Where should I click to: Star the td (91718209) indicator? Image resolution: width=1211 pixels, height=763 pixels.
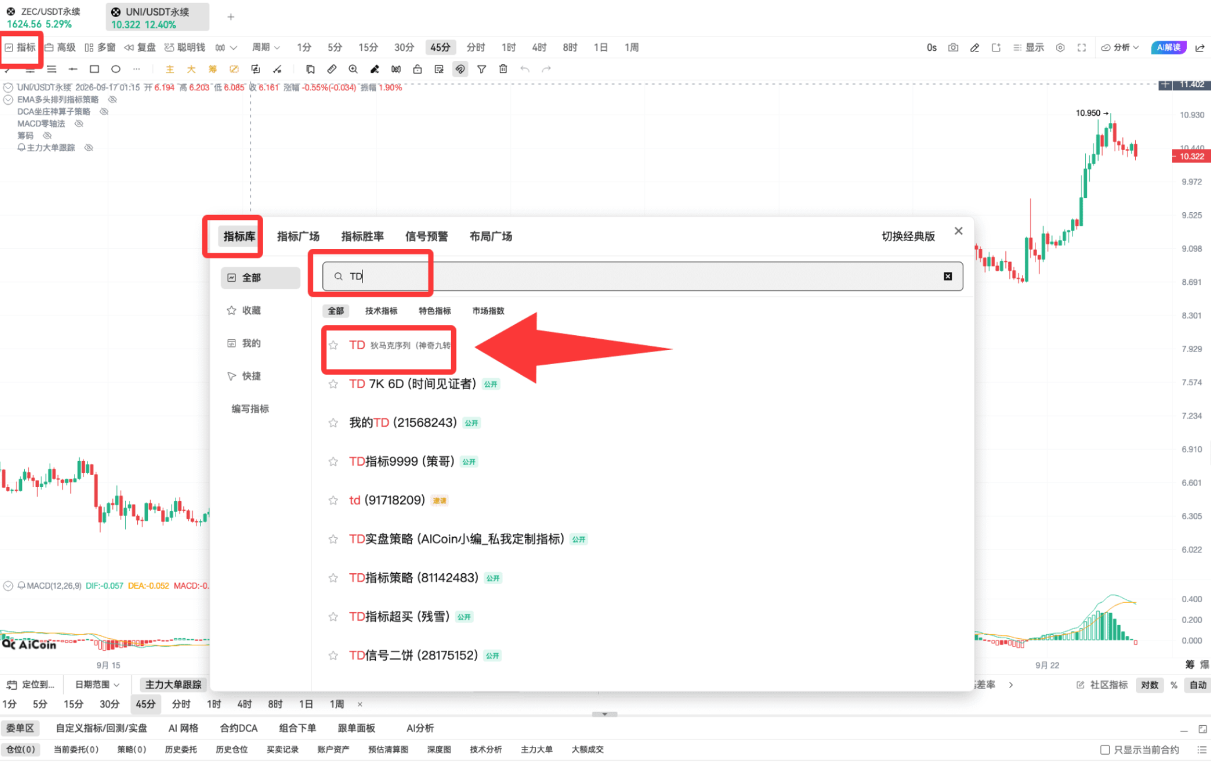click(333, 501)
